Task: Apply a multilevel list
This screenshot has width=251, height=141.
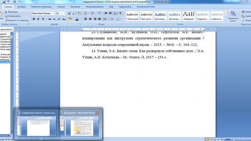Action: 99,13
